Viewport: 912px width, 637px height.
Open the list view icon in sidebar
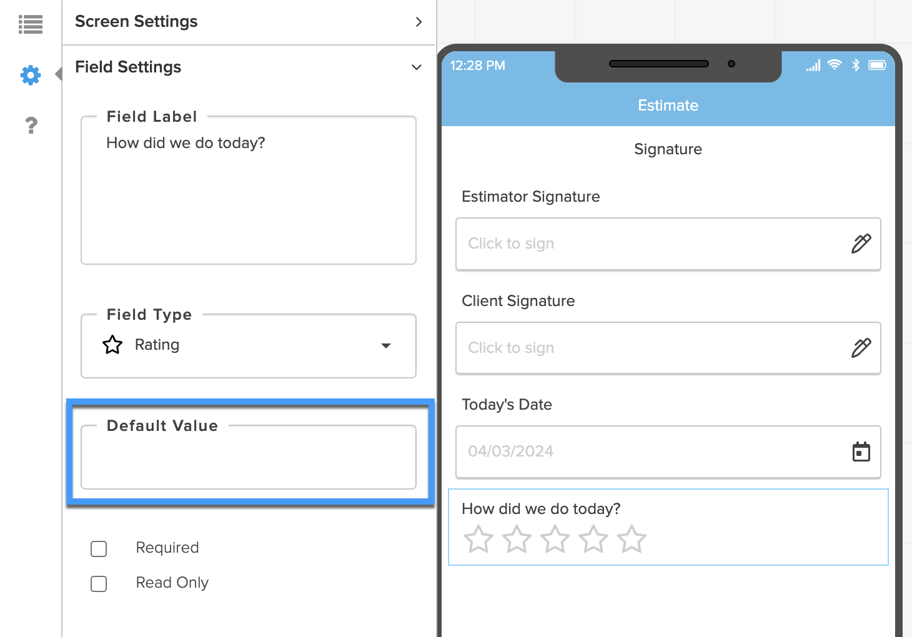31,24
